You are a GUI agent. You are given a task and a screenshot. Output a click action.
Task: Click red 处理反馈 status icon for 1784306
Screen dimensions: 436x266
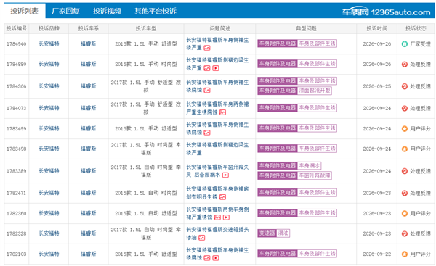pos(405,86)
